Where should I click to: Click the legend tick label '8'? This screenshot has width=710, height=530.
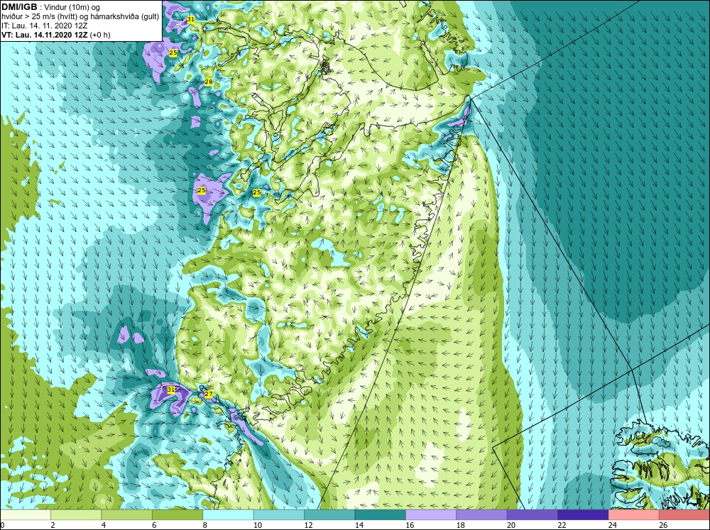coord(205,525)
